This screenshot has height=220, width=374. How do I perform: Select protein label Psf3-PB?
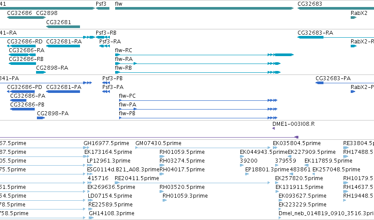[113, 78]
